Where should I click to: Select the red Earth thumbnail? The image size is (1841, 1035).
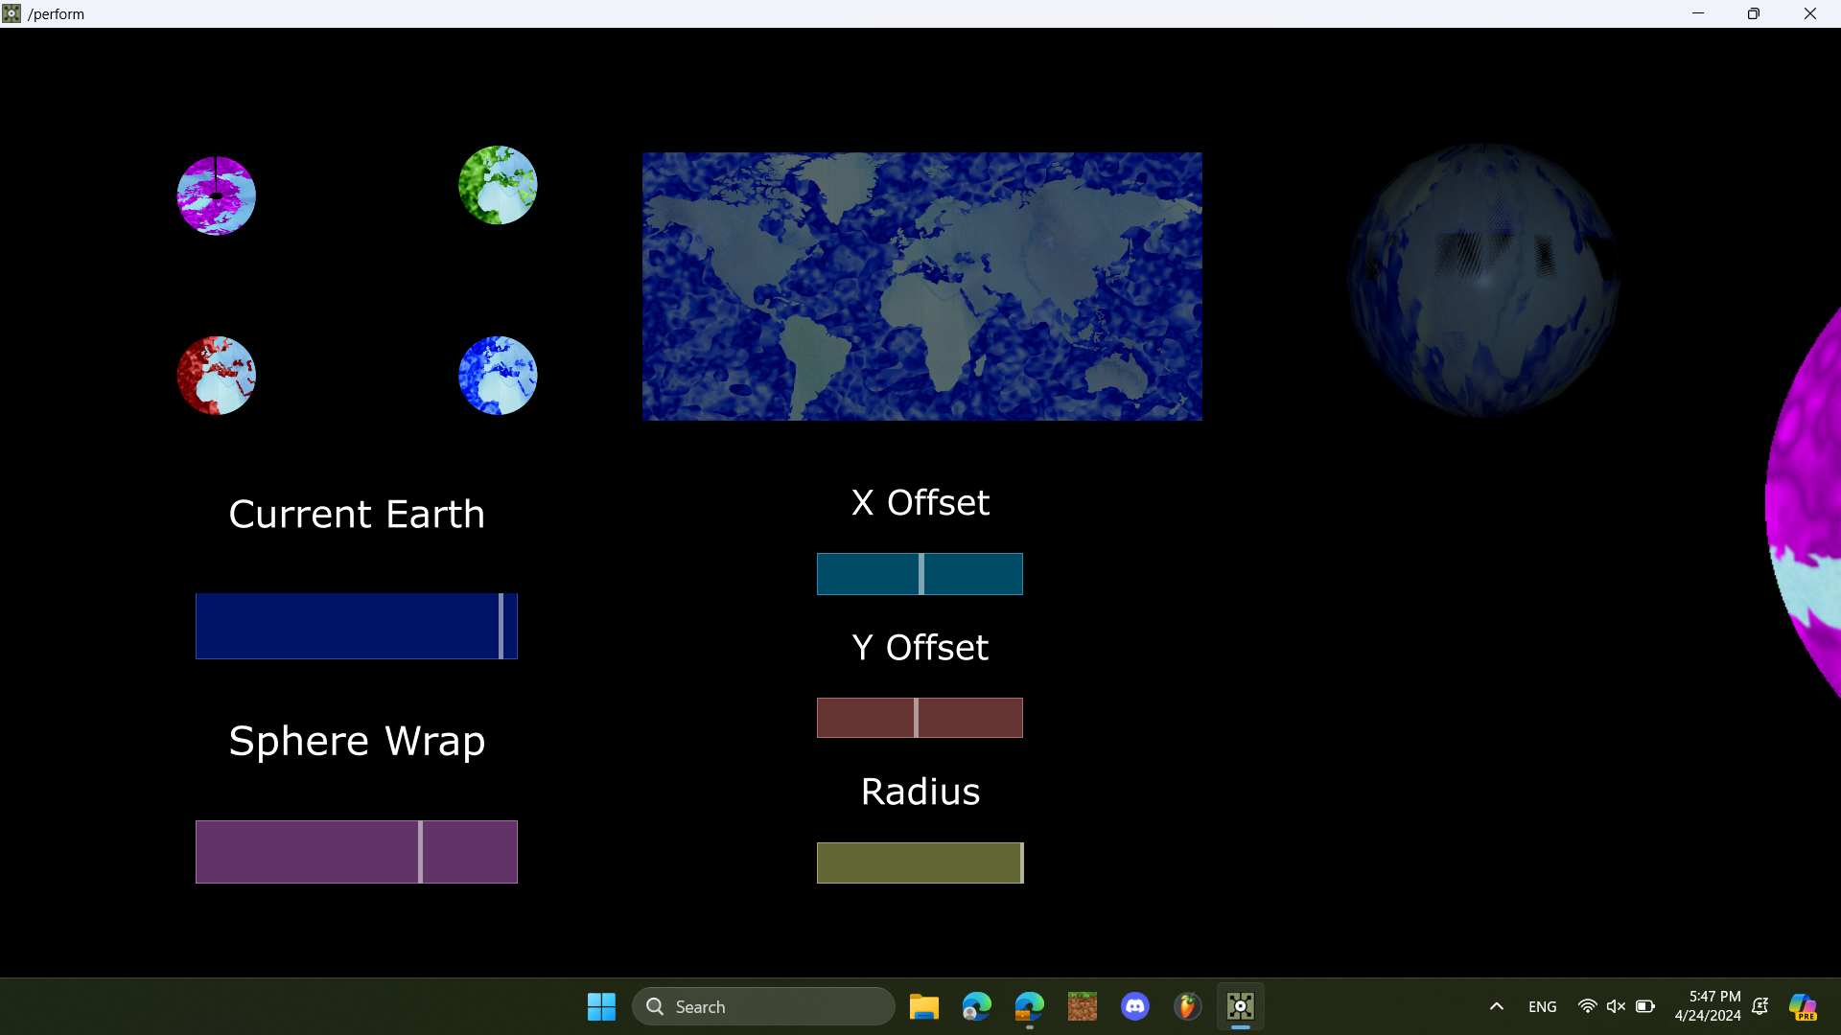coord(217,376)
